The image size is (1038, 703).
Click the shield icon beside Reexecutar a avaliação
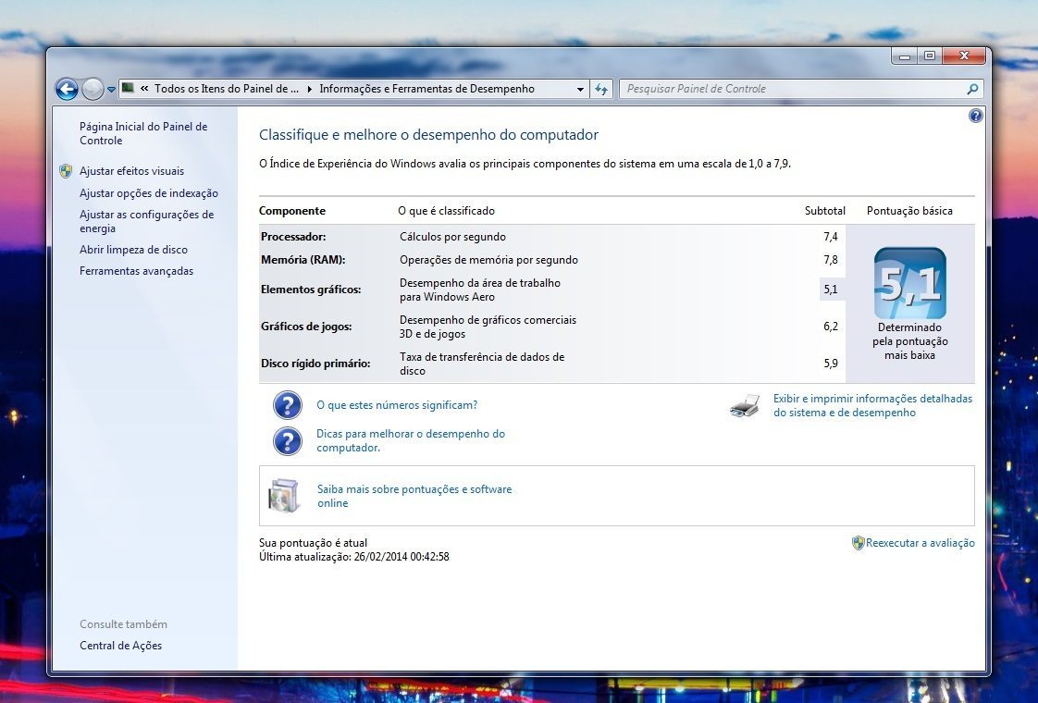pos(858,543)
